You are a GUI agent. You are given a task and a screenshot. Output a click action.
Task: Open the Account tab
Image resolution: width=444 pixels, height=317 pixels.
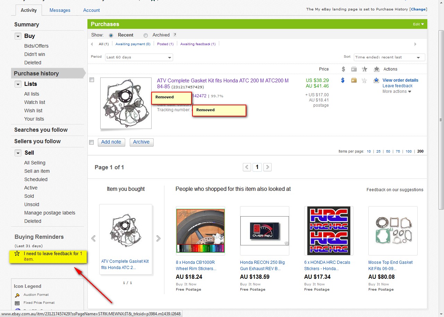click(x=91, y=10)
